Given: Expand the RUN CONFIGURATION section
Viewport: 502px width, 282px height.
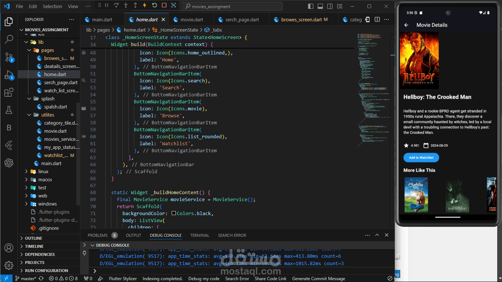Looking at the screenshot, I should pyautogui.click(x=49, y=271).
